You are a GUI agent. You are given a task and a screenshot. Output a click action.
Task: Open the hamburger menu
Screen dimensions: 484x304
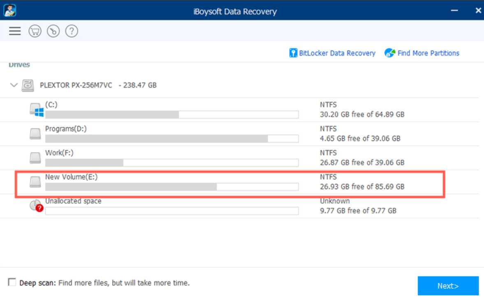(15, 31)
